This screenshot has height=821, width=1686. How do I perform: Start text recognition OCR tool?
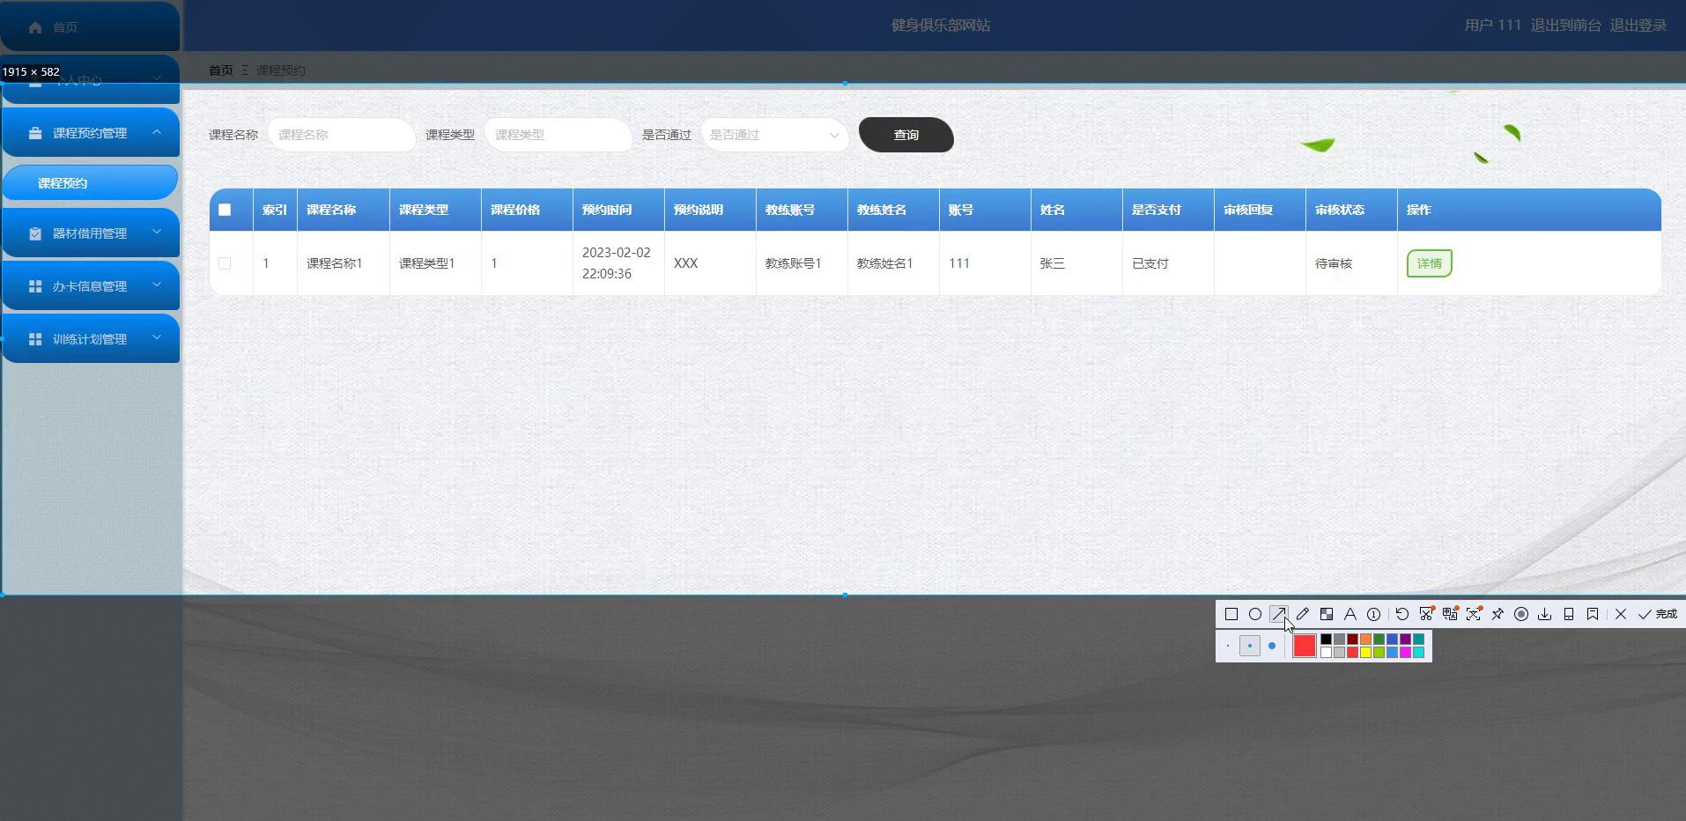1474,614
